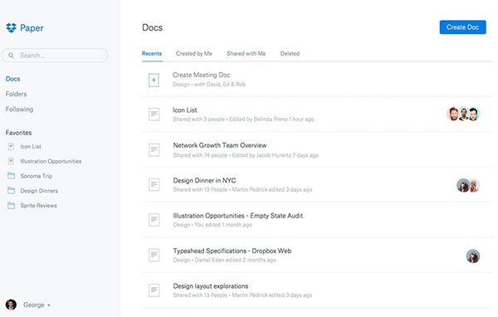The image size is (498, 317).
Task: Click doc icon next to Network Growth Team Overview
Action: [154, 149]
